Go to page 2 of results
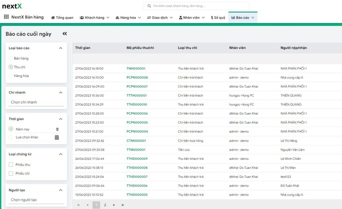This screenshot has width=342, height=209. 105,205
